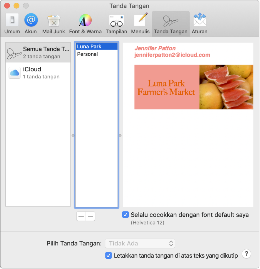Open help with the question mark button
The width and height of the screenshot is (260, 269).
246,254
